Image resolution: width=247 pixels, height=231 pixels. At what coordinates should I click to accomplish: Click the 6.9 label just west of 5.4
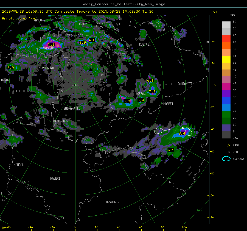[127, 101]
